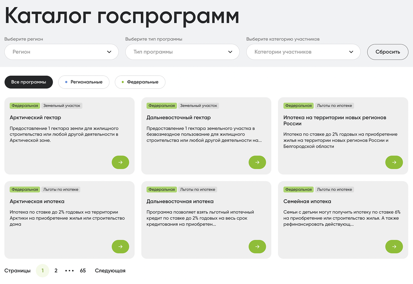The height and width of the screenshot is (284, 413).
Task: Click Земельный участок tag on Арктический гектар card
Action: coord(62,106)
